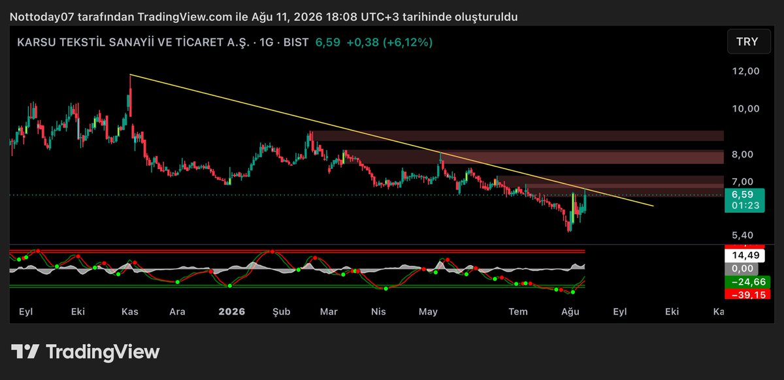Select the current price label 6,59
This screenshot has width=784, height=380.
[x=743, y=195]
